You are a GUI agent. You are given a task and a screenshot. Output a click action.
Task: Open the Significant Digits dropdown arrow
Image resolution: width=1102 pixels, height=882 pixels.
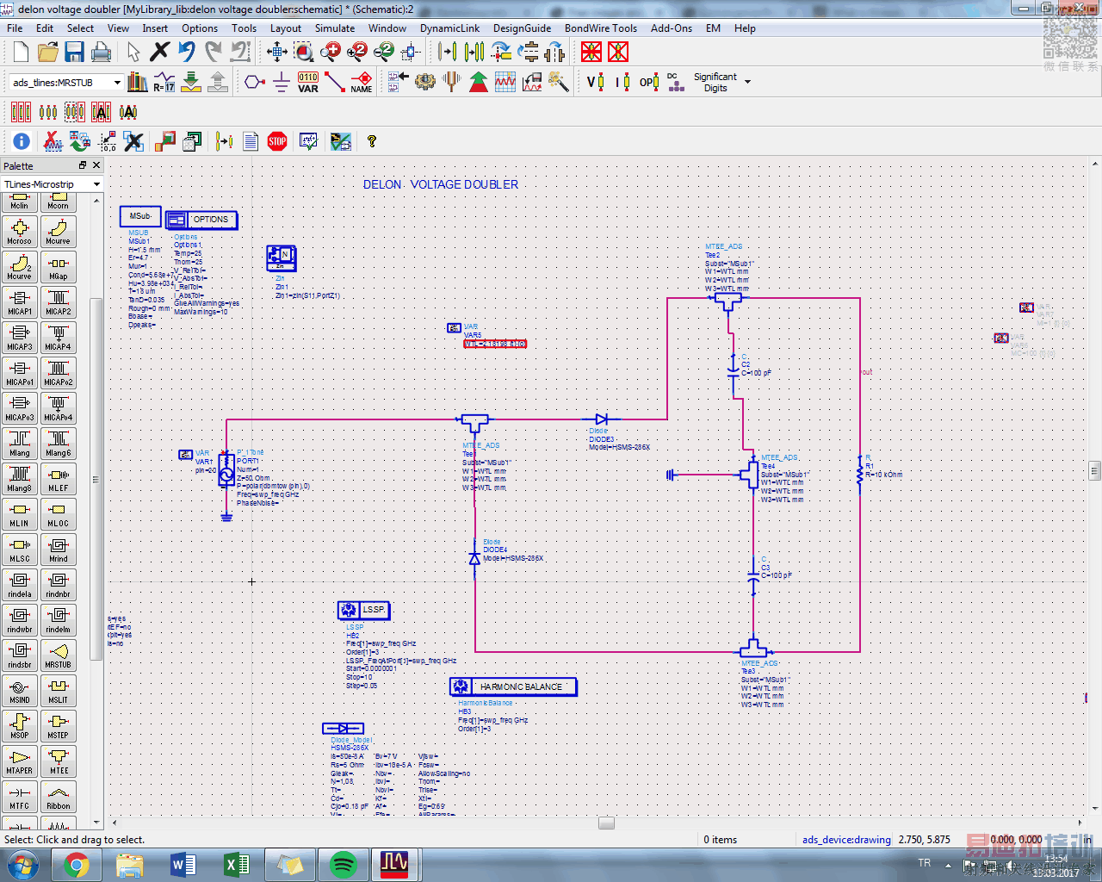(x=747, y=82)
